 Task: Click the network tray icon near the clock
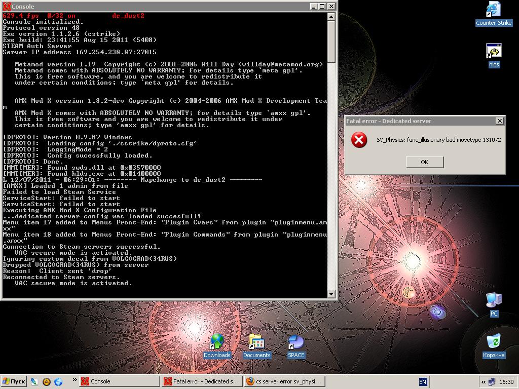[492, 382]
